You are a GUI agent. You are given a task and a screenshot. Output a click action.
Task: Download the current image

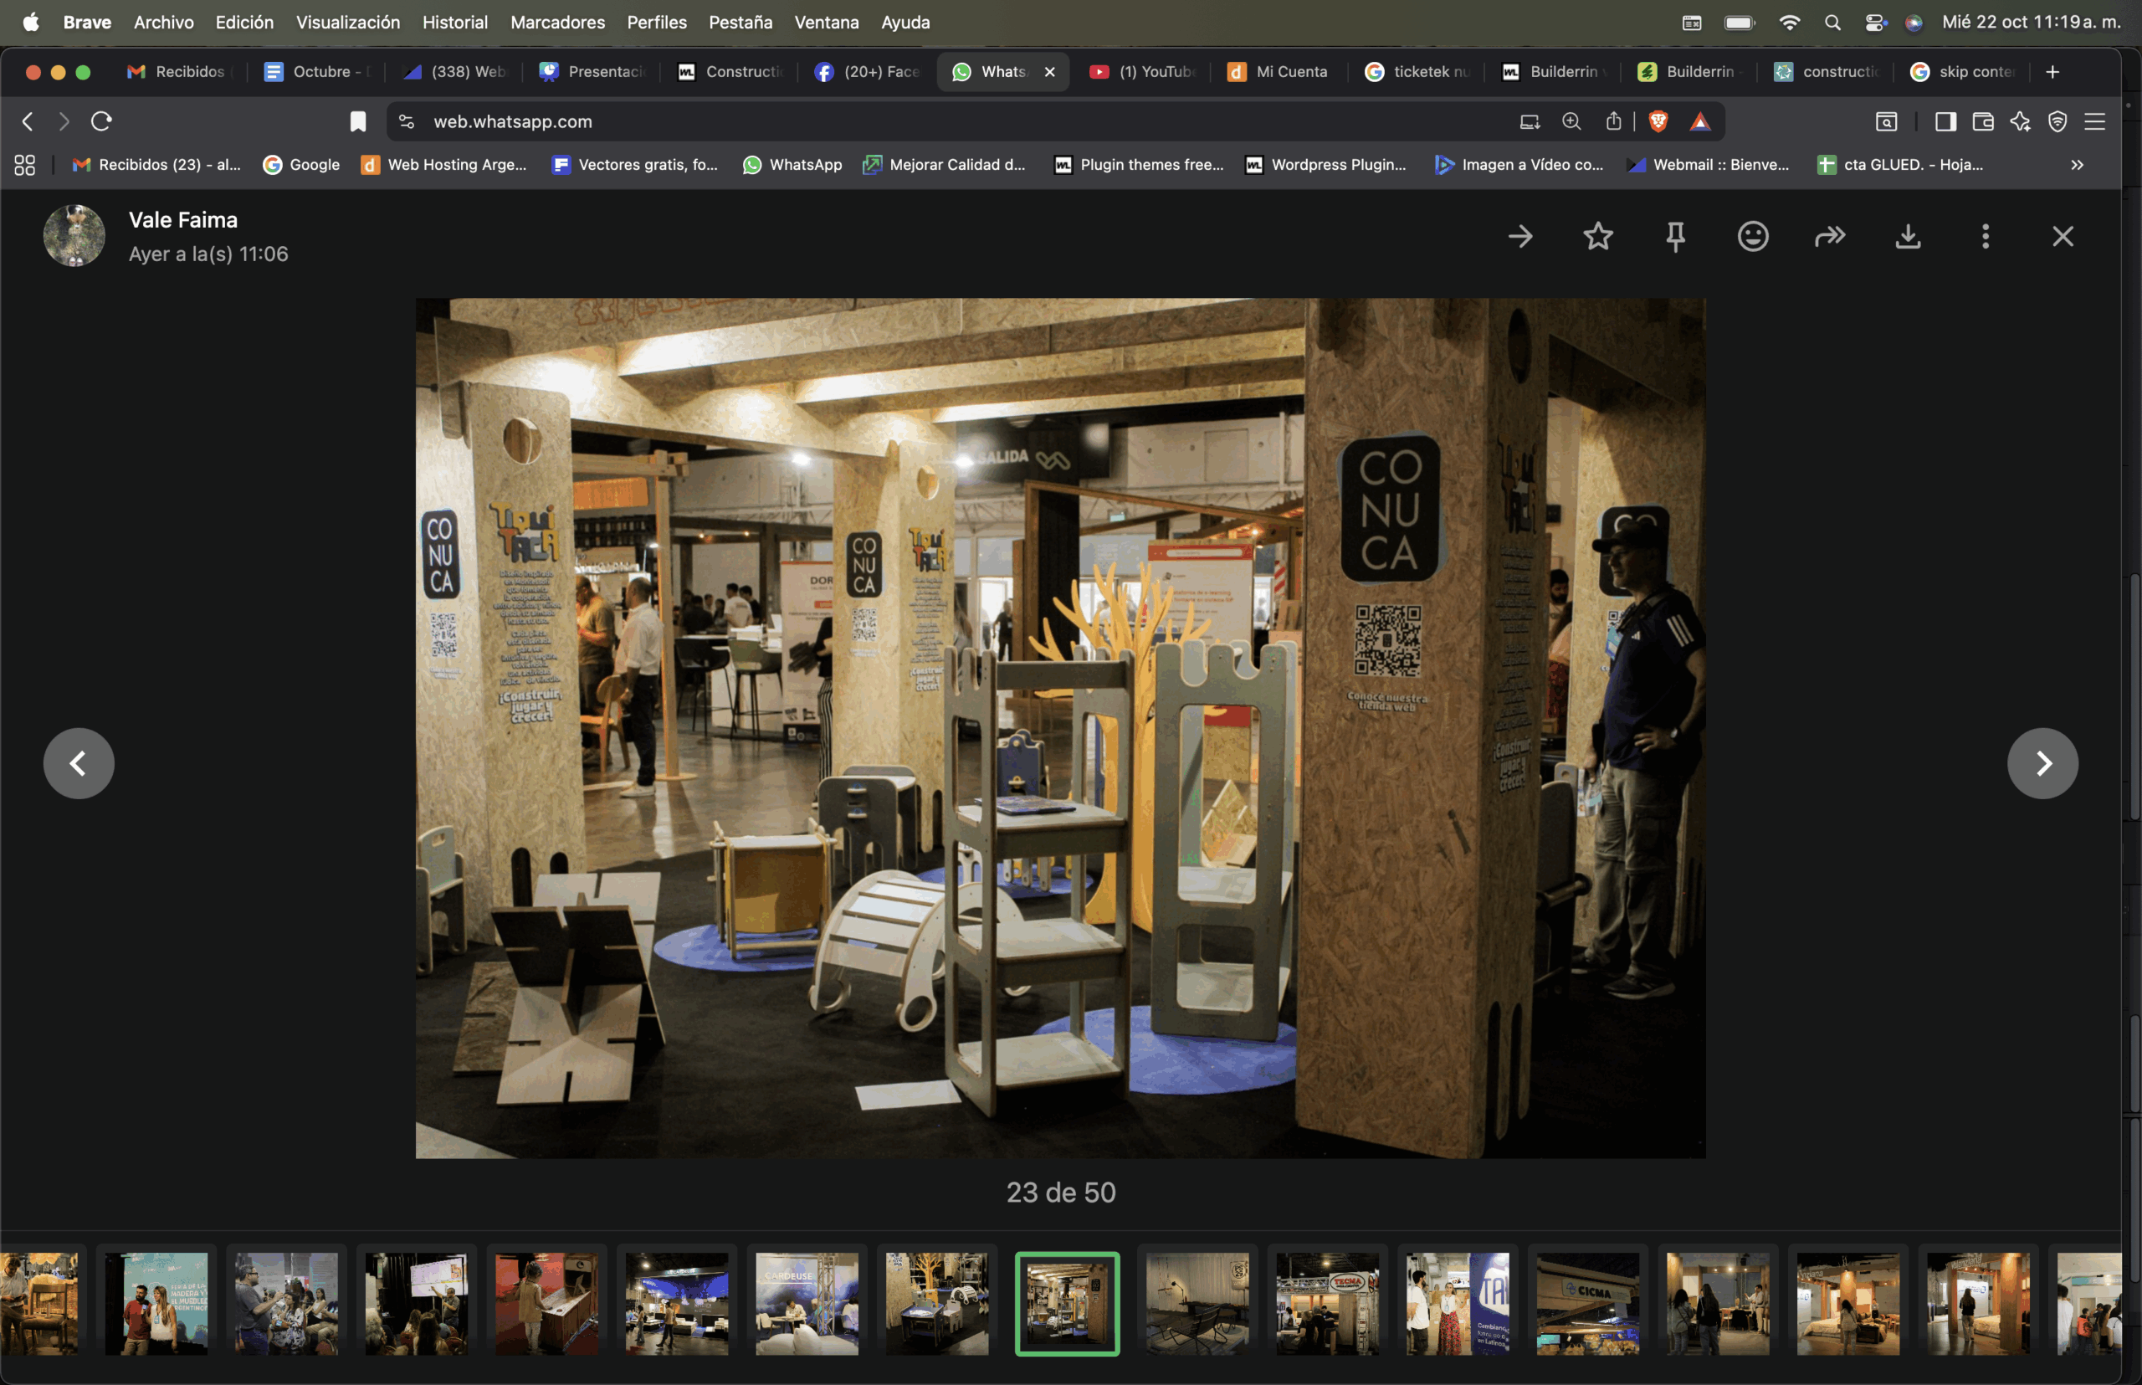pos(1907,237)
